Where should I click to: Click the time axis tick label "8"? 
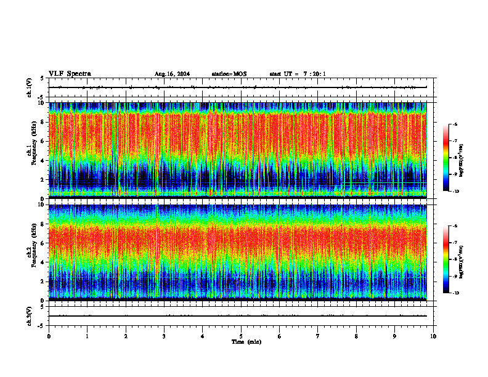point(356,336)
